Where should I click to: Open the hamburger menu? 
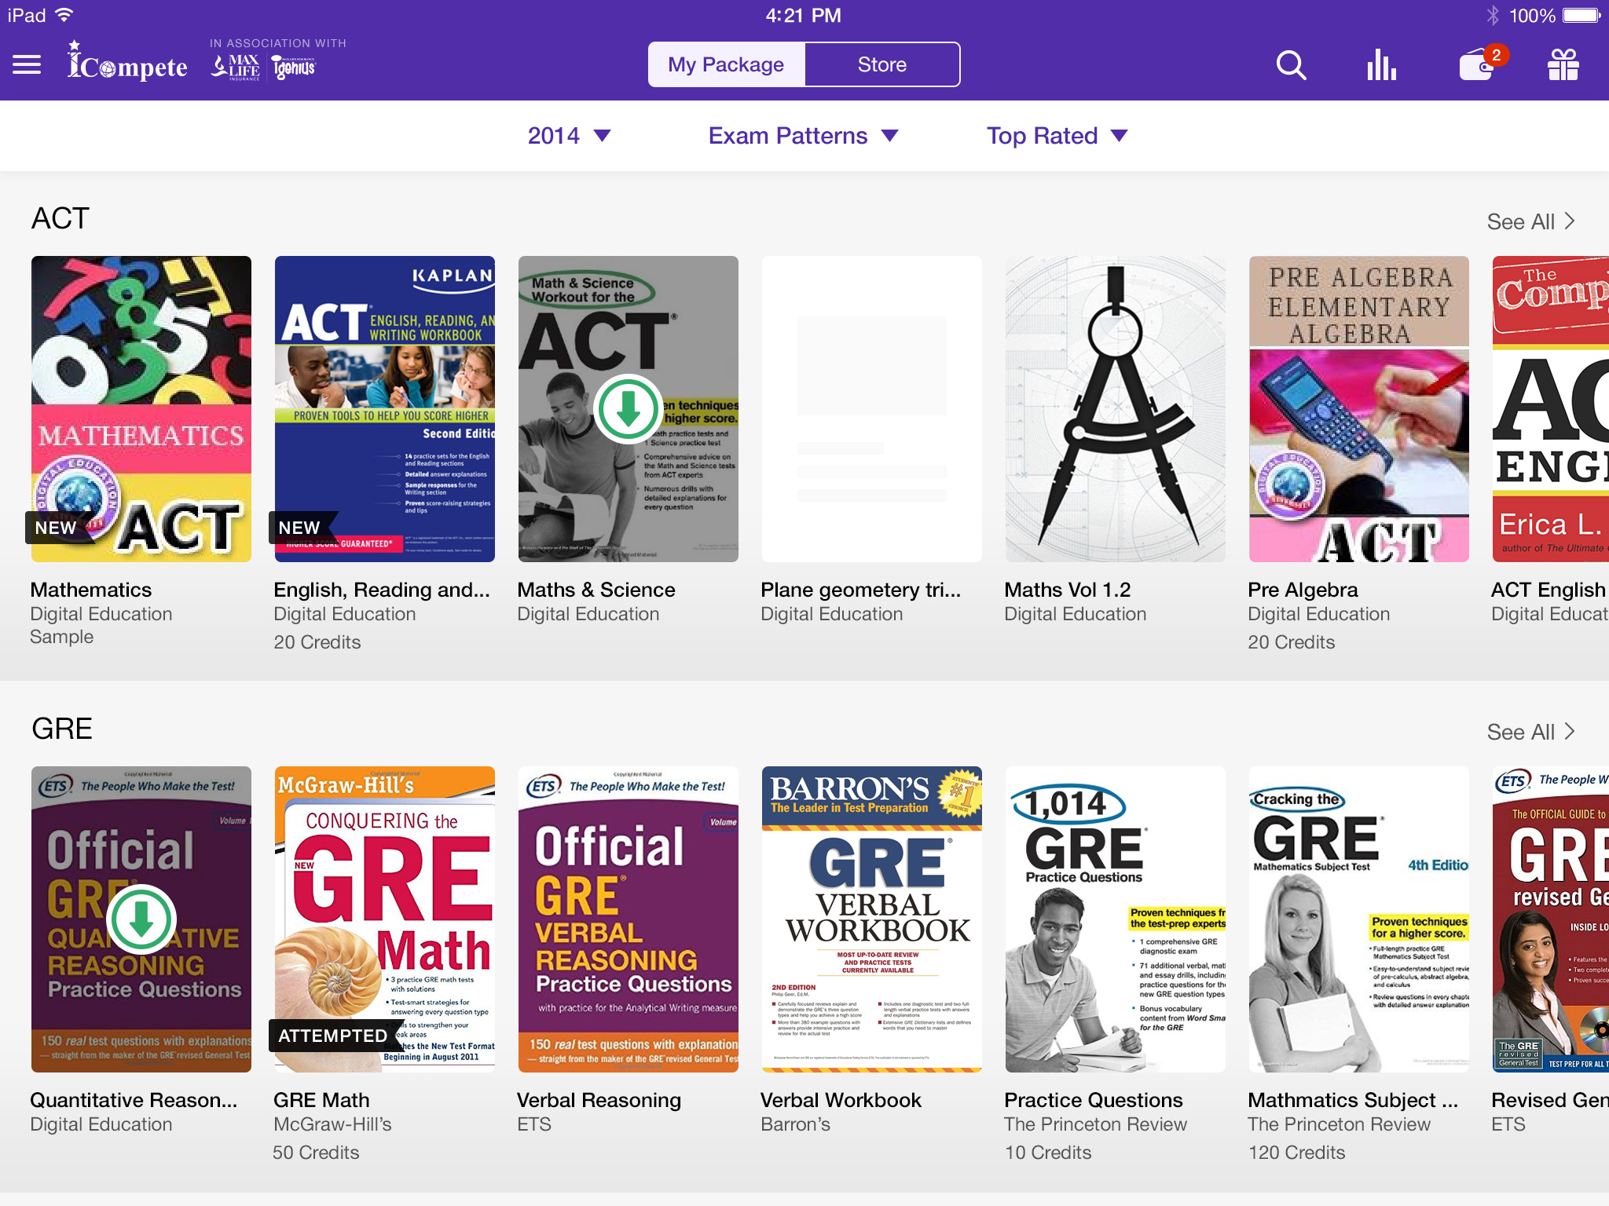pos(27,64)
